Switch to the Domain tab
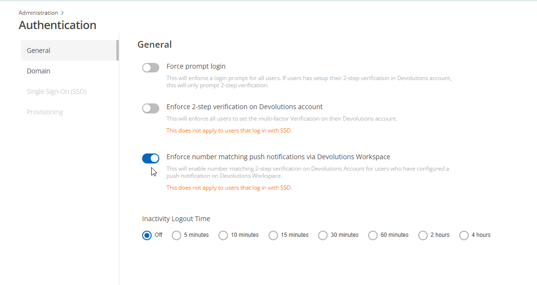 click(39, 71)
